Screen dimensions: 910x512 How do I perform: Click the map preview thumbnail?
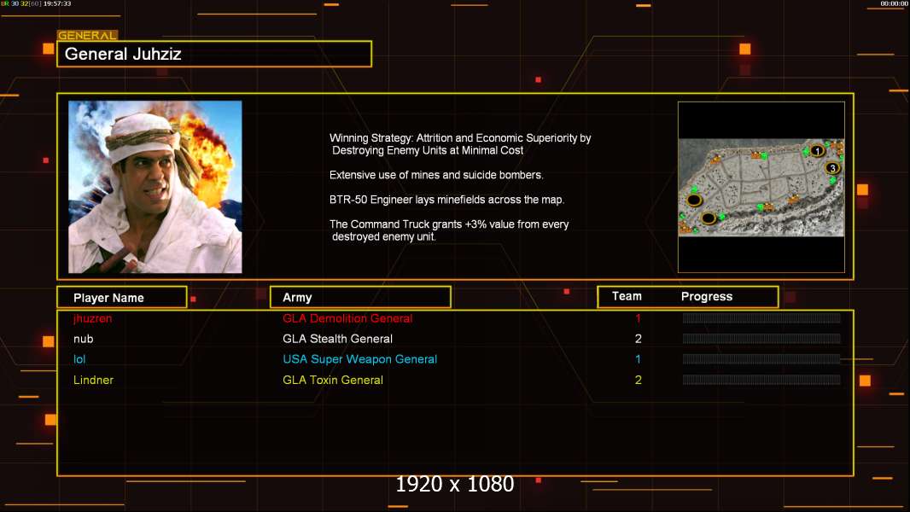[761, 187]
